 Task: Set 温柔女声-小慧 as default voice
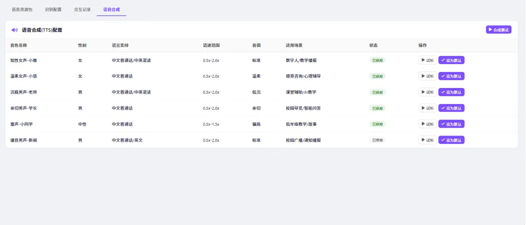[x=451, y=76]
